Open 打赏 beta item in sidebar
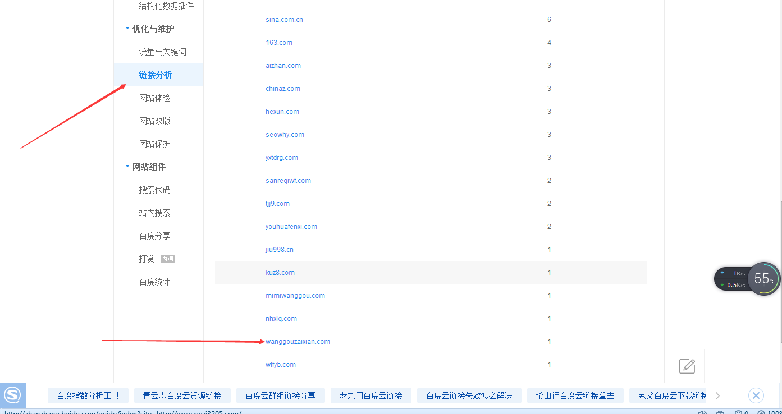The image size is (782, 414). 147,259
